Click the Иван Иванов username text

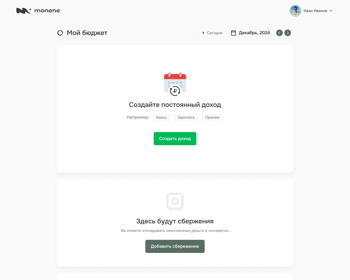[x=315, y=11]
